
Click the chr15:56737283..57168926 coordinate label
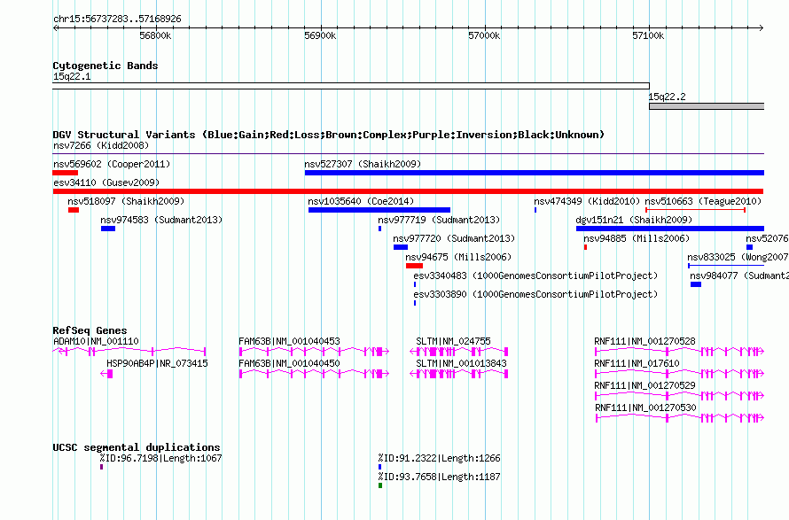(x=117, y=19)
